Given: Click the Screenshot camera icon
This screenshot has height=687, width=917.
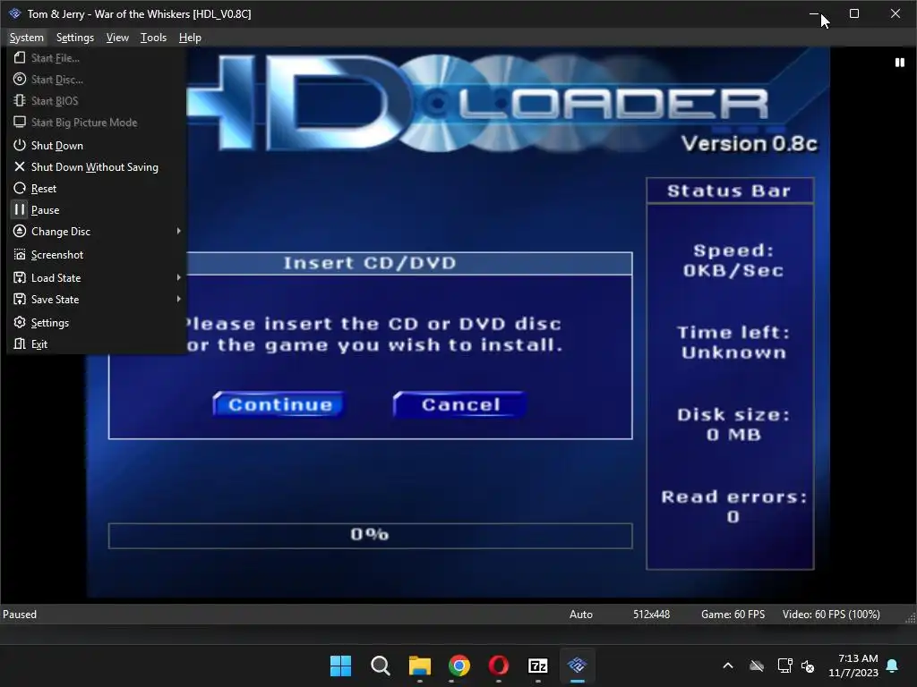Looking at the screenshot, I should click(20, 255).
